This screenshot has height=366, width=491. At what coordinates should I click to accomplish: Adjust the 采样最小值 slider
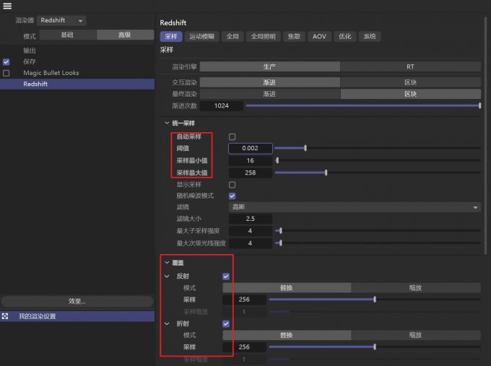(x=378, y=160)
